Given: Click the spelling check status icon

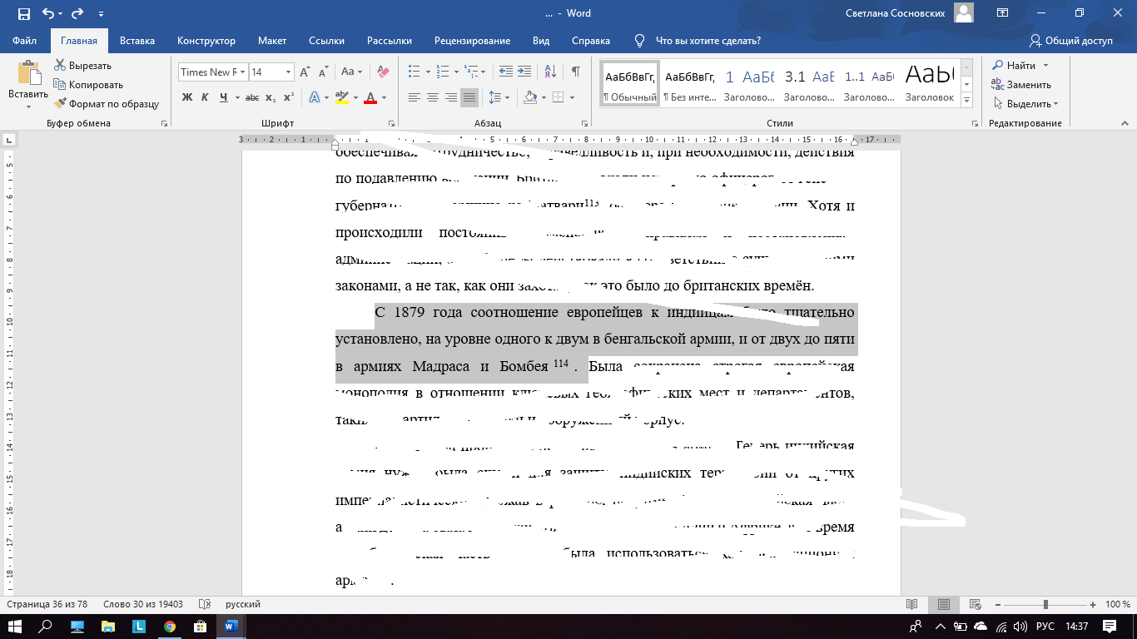Looking at the screenshot, I should [x=205, y=604].
